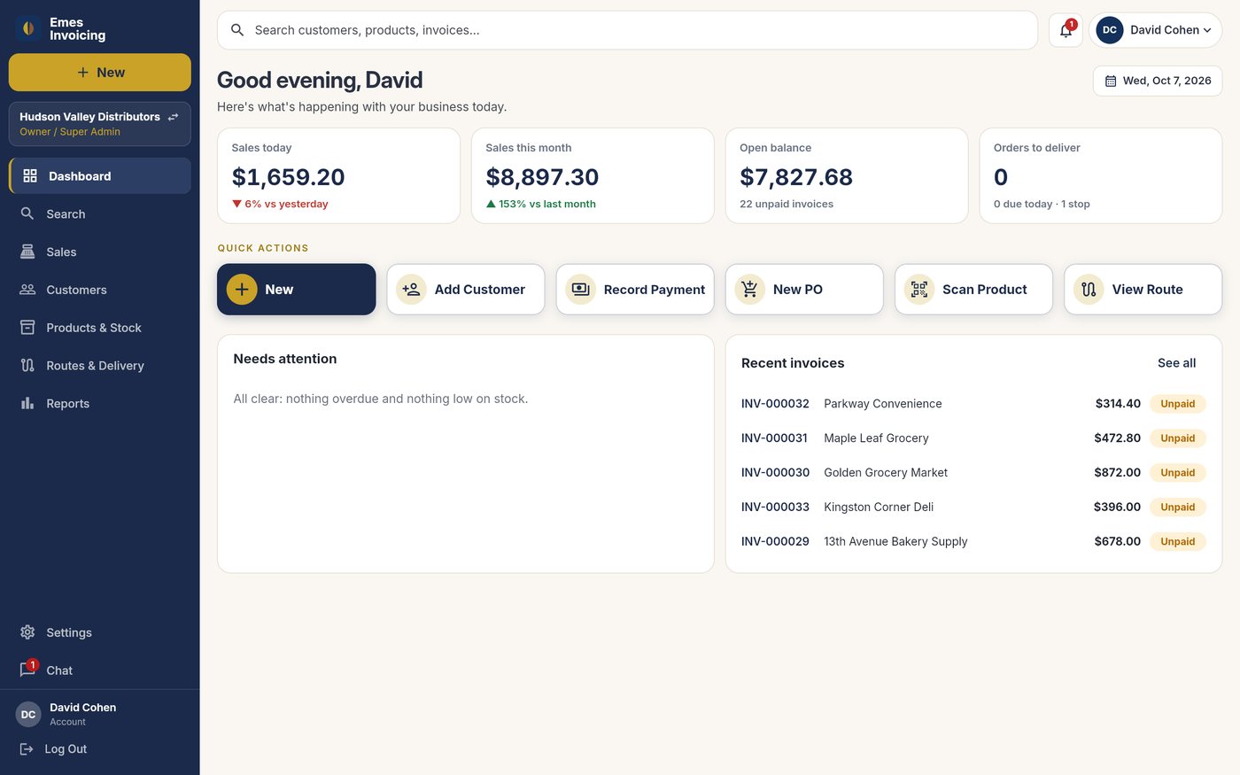Click Golden Grocery Market in recent invoices
1240x775 pixels.
(x=886, y=473)
